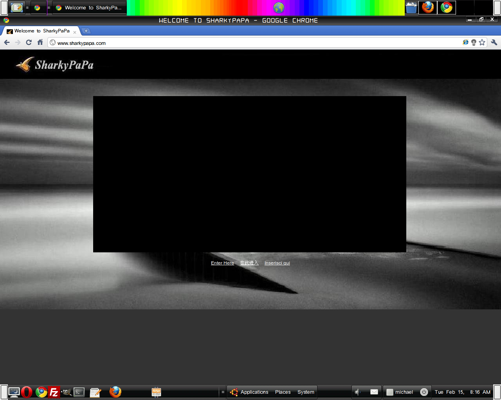Open a new tab with plus button
The height and width of the screenshot is (400, 501).
point(86,31)
